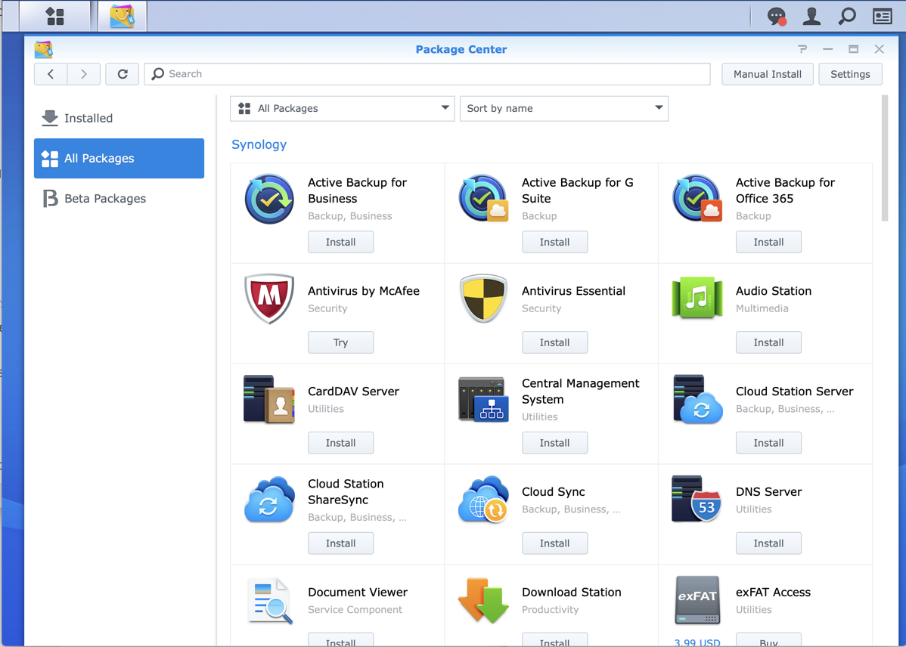Open Package Center Settings
The width and height of the screenshot is (906, 647).
pos(850,74)
